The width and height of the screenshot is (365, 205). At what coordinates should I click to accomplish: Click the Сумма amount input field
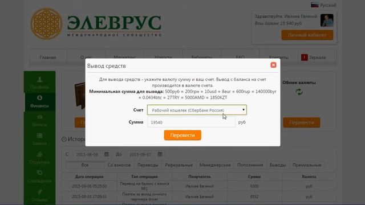click(192, 122)
